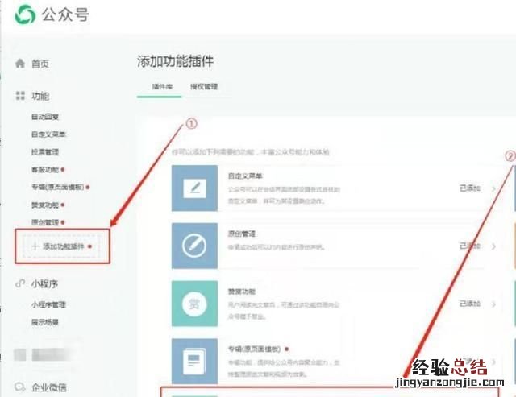Viewport: 516px width, 397px height.
Task: Open 客服功能 in the sidebar
Action: (x=45, y=170)
